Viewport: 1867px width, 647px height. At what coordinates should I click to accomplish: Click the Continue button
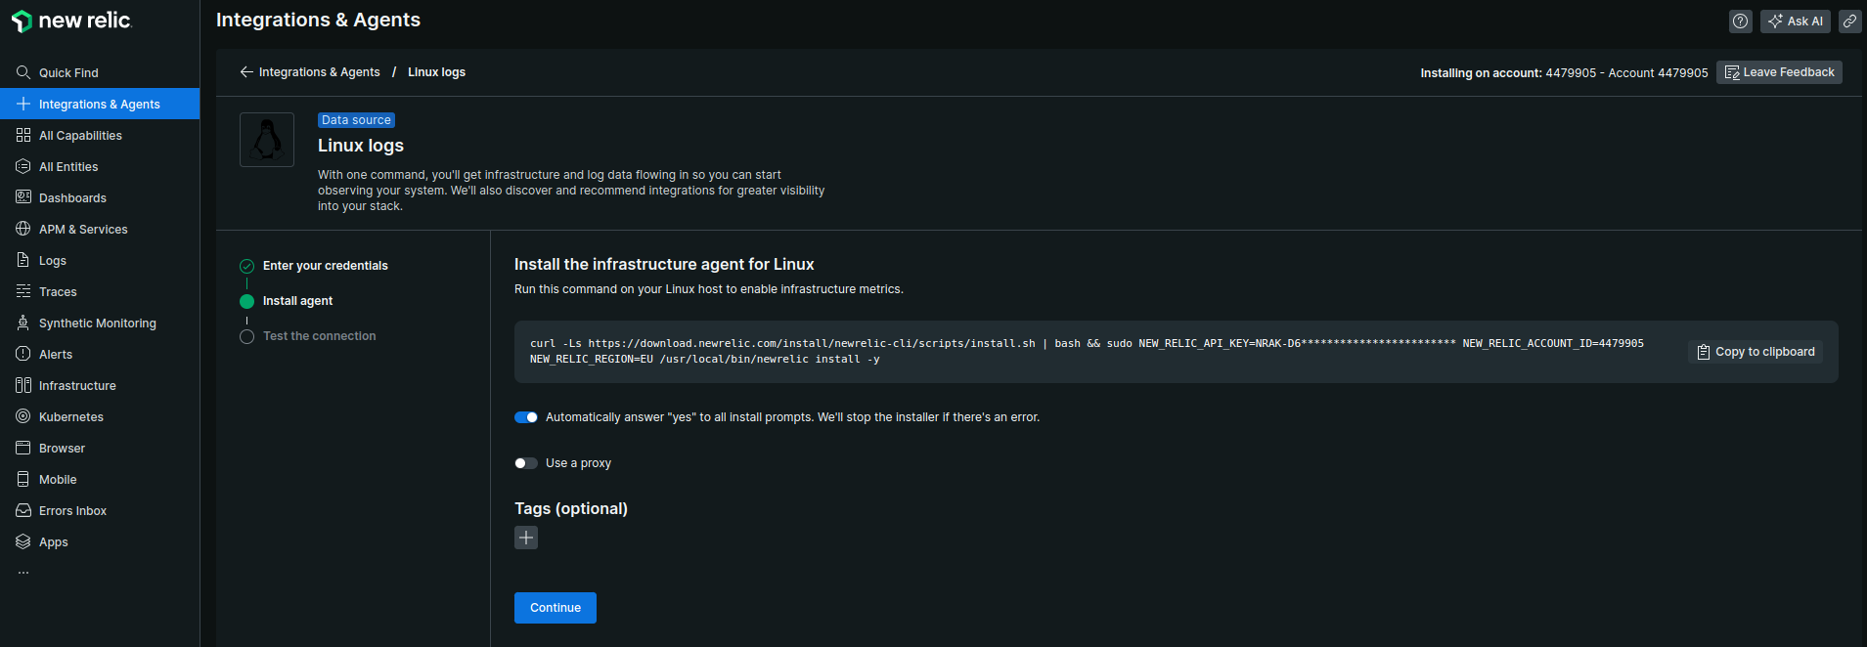[x=556, y=608]
